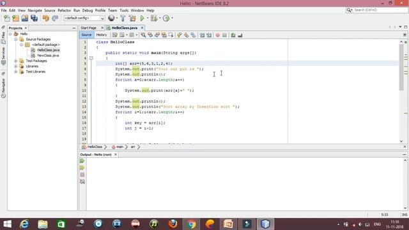This screenshot has width=409, height=230.
Task: Click the Profile Project icon
Action: click(166, 19)
